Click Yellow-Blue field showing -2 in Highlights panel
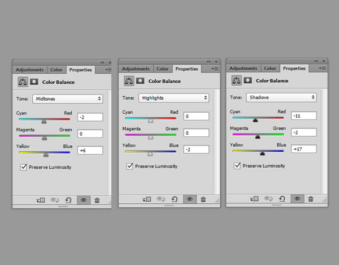The height and width of the screenshot is (265, 339). click(x=196, y=149)
